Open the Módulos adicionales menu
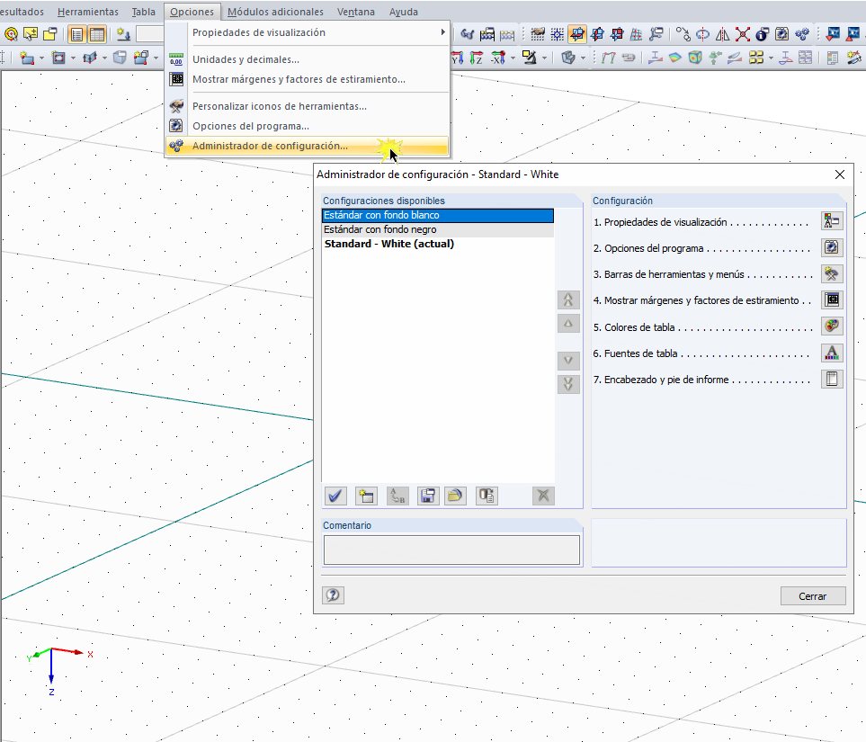This screenshot has height=742, width=866. (275, 12)
